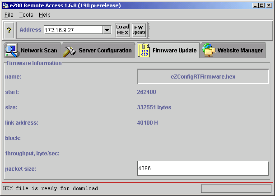Click the start value 262400
This screenshot has width=275, height=196.
click(x=146, y=92)
